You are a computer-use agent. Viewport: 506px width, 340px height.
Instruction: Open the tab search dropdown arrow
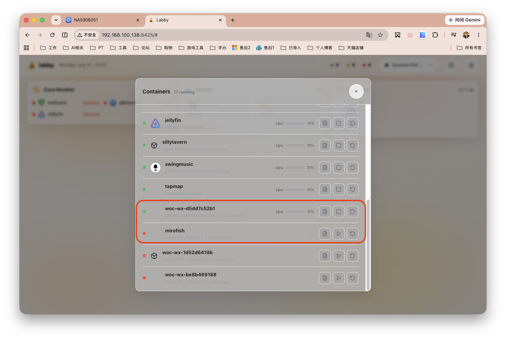coord(56,20)
